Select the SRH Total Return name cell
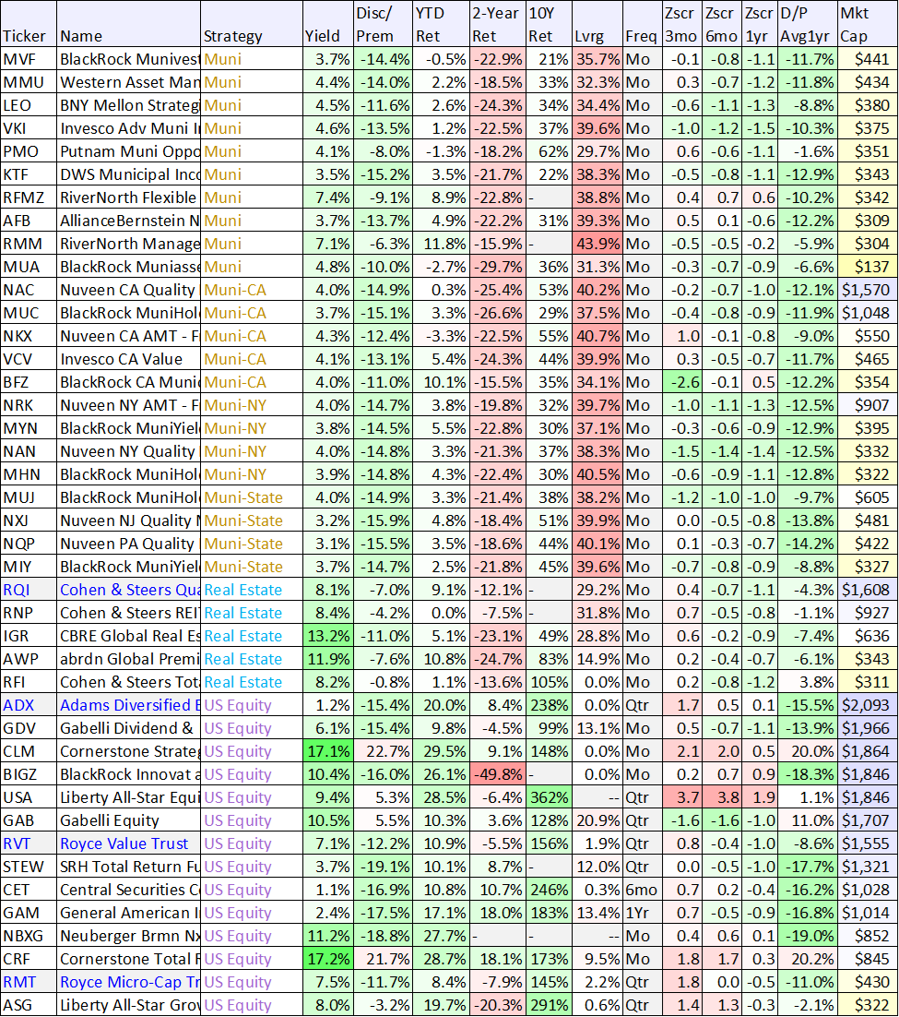 click(128, 867)
